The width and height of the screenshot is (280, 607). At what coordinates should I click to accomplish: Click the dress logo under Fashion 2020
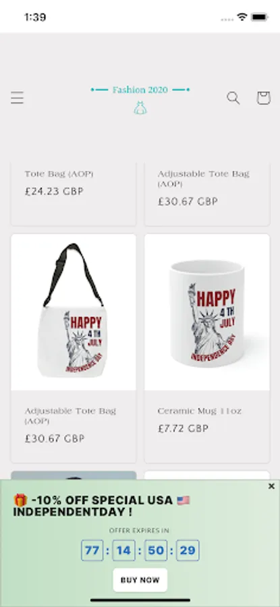pyautogui.click(x=140, y=108)
